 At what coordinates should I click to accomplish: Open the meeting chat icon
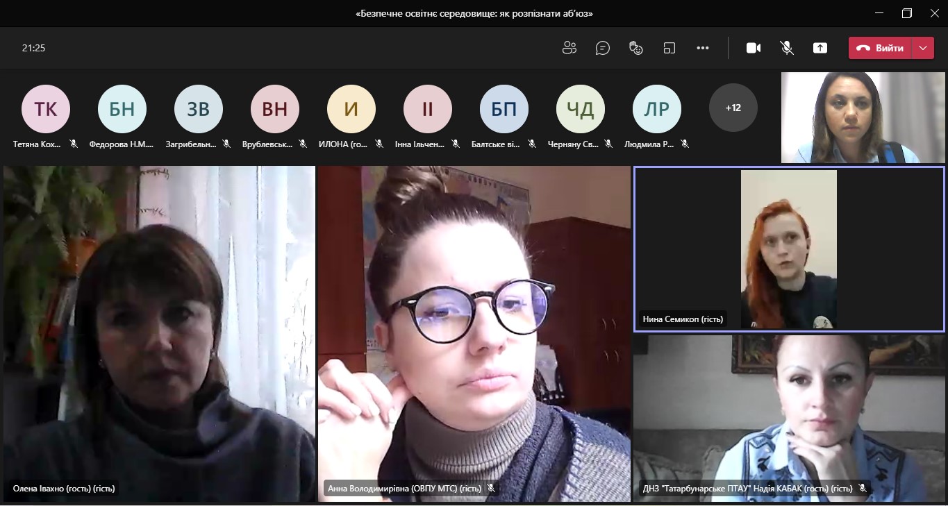coord(603,48)
